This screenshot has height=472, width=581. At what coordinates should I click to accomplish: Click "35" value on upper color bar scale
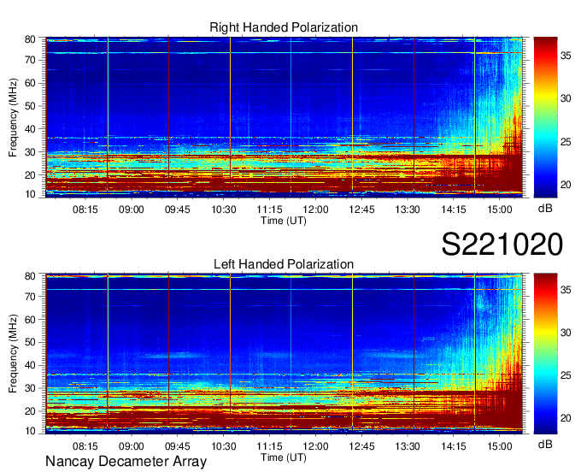coord(566,56)
